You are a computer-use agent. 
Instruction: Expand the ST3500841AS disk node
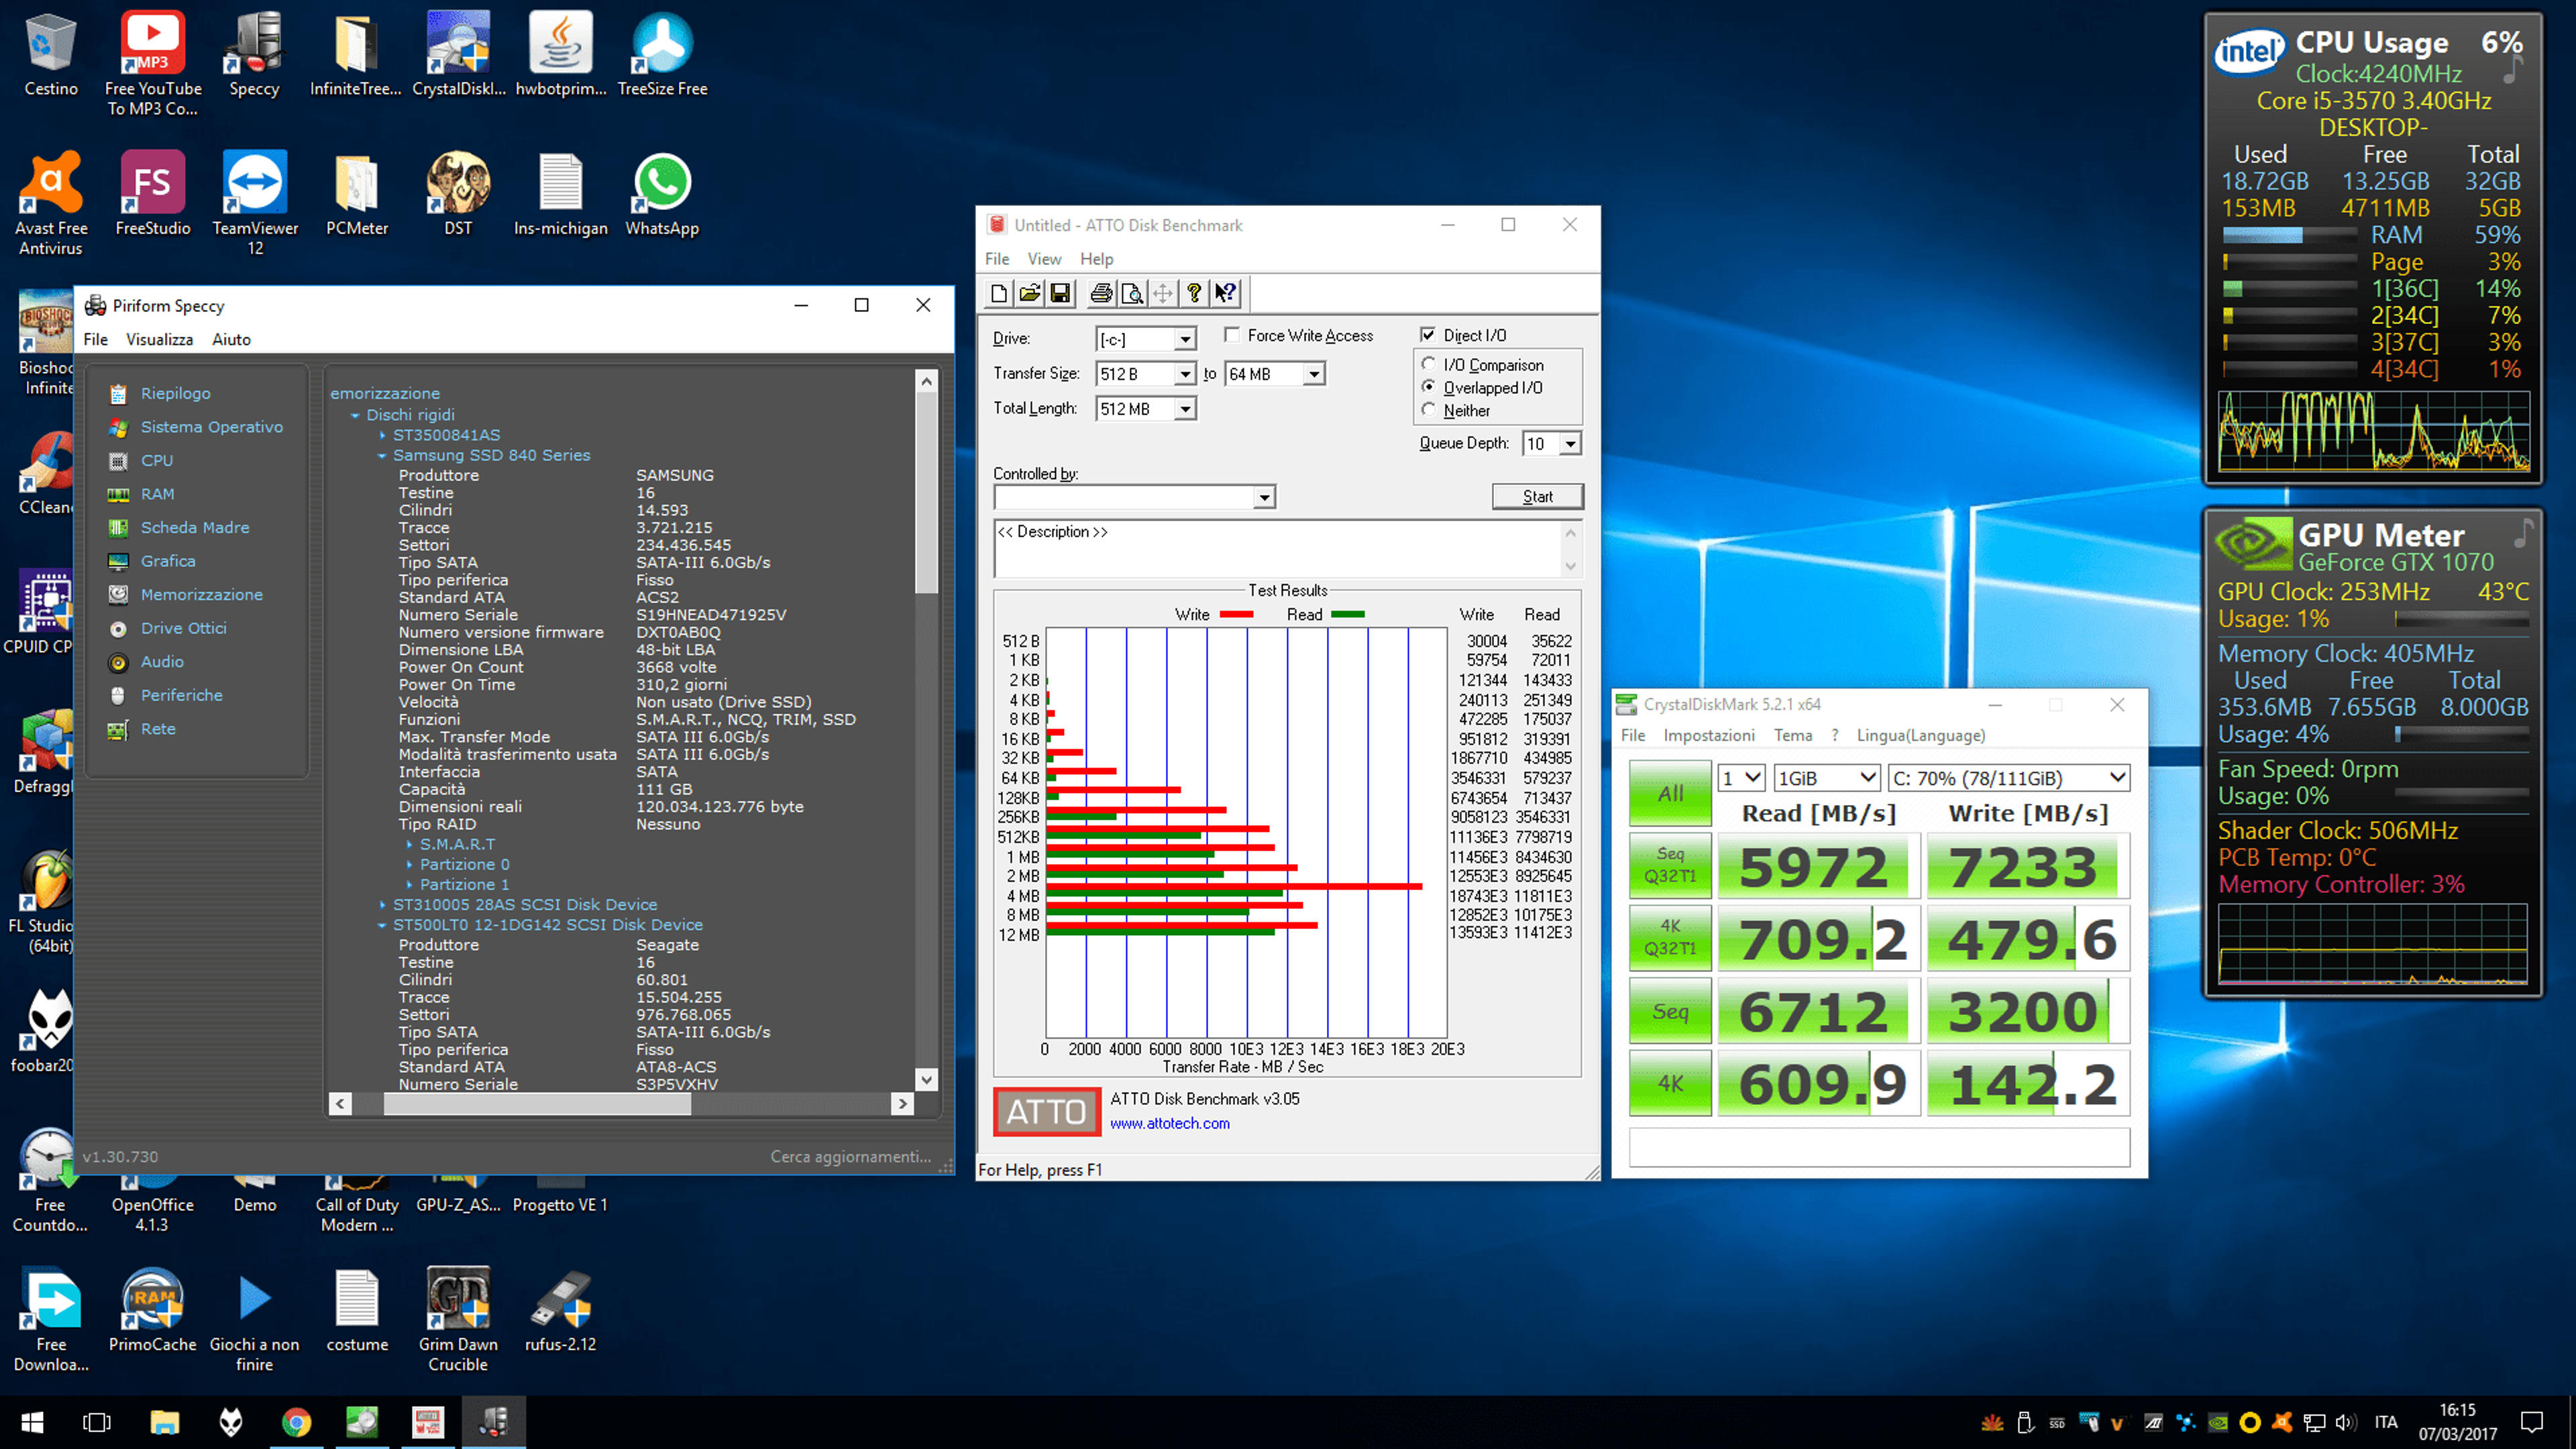tap(383, 435)
